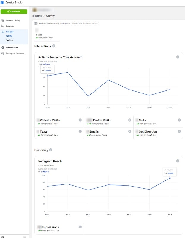Select the Instagram Accounts sidebar icon

click(x=3, y=53)
